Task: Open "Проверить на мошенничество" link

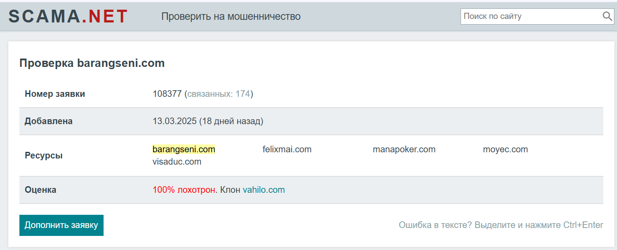Action: 231,16
